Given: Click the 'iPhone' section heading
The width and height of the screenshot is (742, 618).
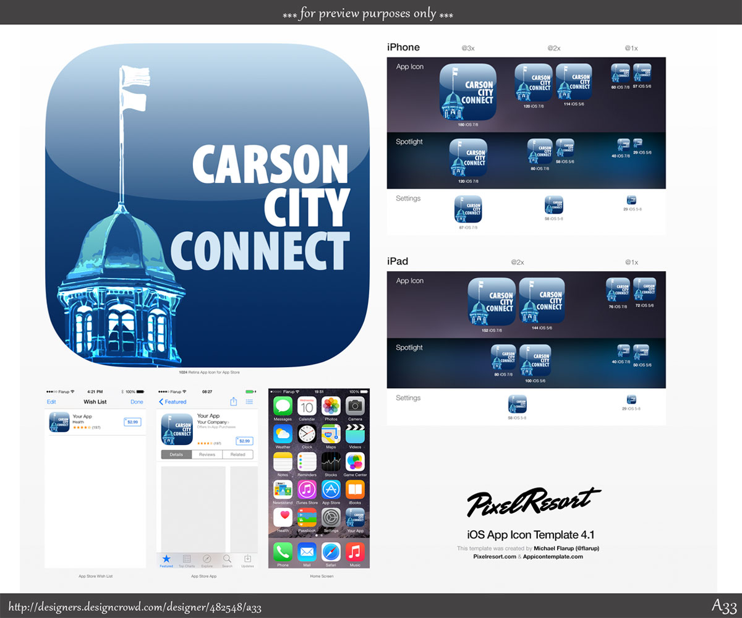Looking at the screenshot, I should tap(403, 47).
